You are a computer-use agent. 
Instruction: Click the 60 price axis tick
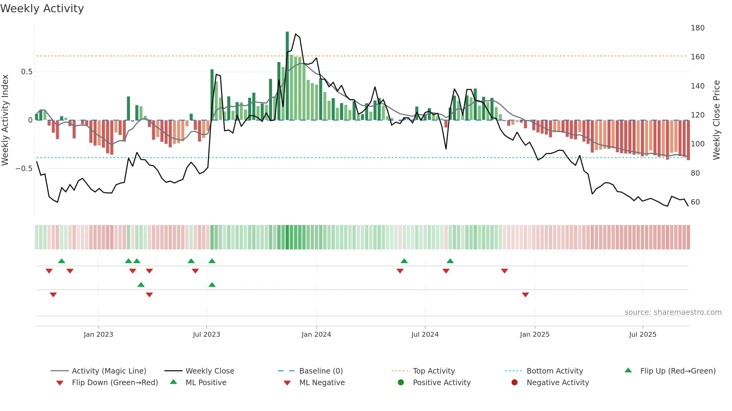tap(695, 202)
